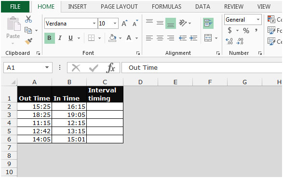283x178 pixels.
Task: Click the formula bar containing Out Time
Action: click(202, 67)
